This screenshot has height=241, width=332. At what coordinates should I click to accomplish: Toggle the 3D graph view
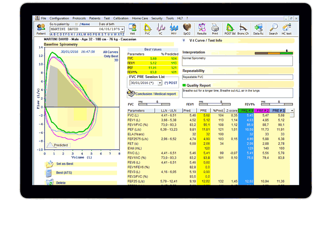click(x=116, y=60)
